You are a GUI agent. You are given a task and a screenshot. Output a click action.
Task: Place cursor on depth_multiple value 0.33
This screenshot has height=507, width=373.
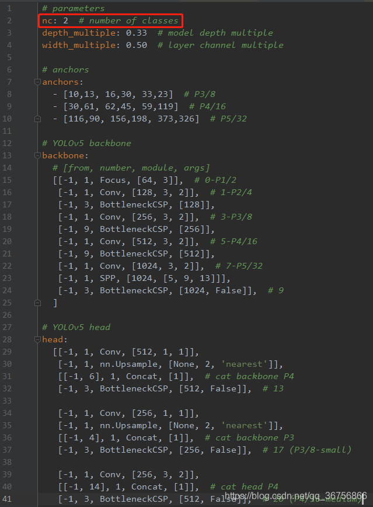click(x=136, y=33)
